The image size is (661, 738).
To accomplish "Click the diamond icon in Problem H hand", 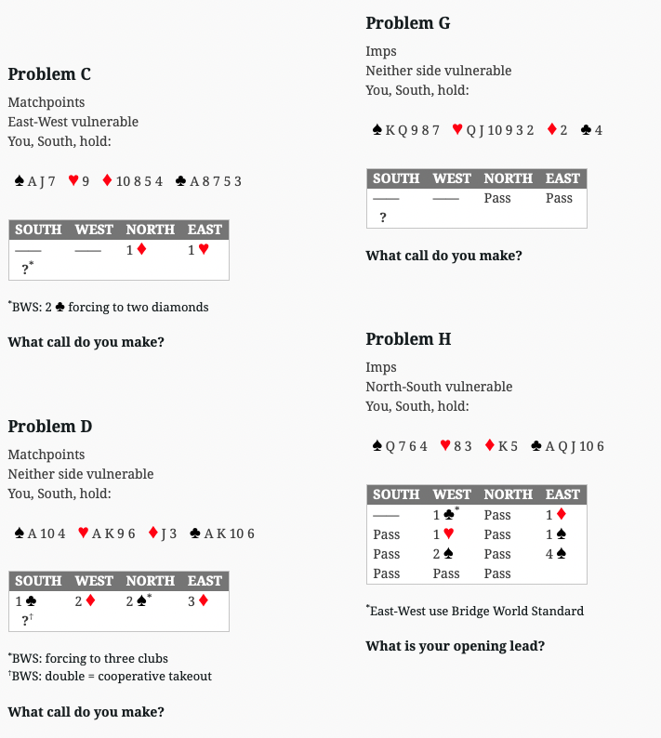I will pos(490,445).
